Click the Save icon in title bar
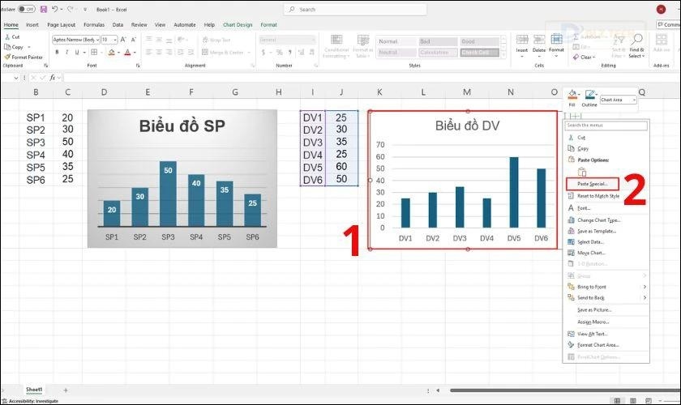This screenshot has height=405, width=681. click(45, 9)
